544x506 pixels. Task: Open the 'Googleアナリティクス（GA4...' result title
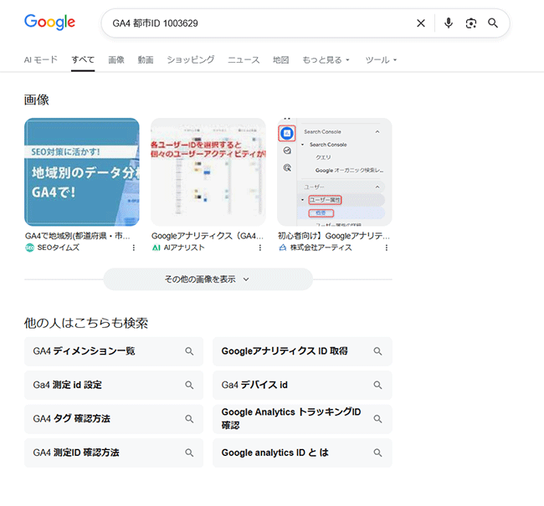208,236
